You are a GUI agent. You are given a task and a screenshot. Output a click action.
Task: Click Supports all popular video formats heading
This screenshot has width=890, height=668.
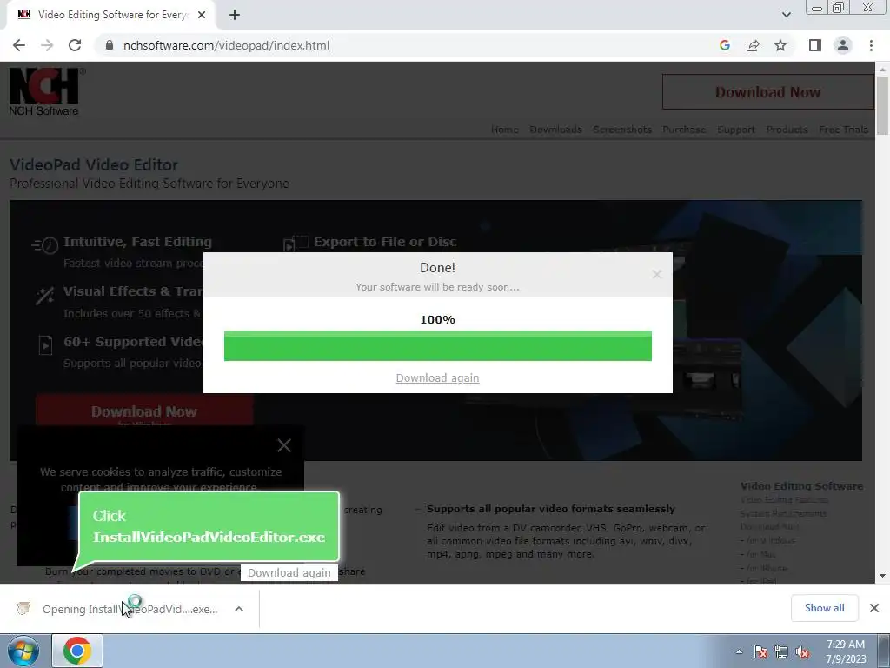tap(550, 509)
